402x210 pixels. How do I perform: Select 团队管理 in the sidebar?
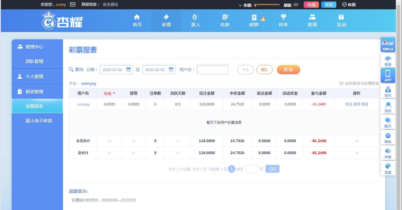coord(37,61)
